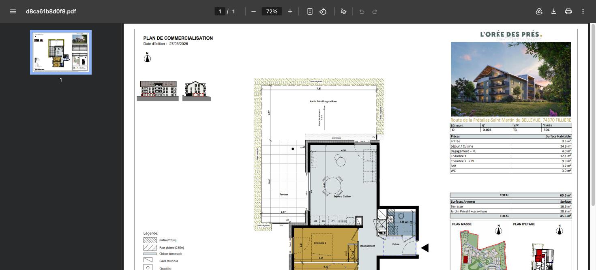Click the fit to page icon

tap(310, 11)
